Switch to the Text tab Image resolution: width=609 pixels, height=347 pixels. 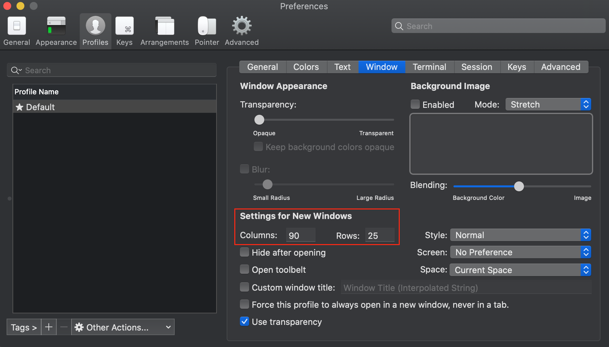(x=343, y=67)
